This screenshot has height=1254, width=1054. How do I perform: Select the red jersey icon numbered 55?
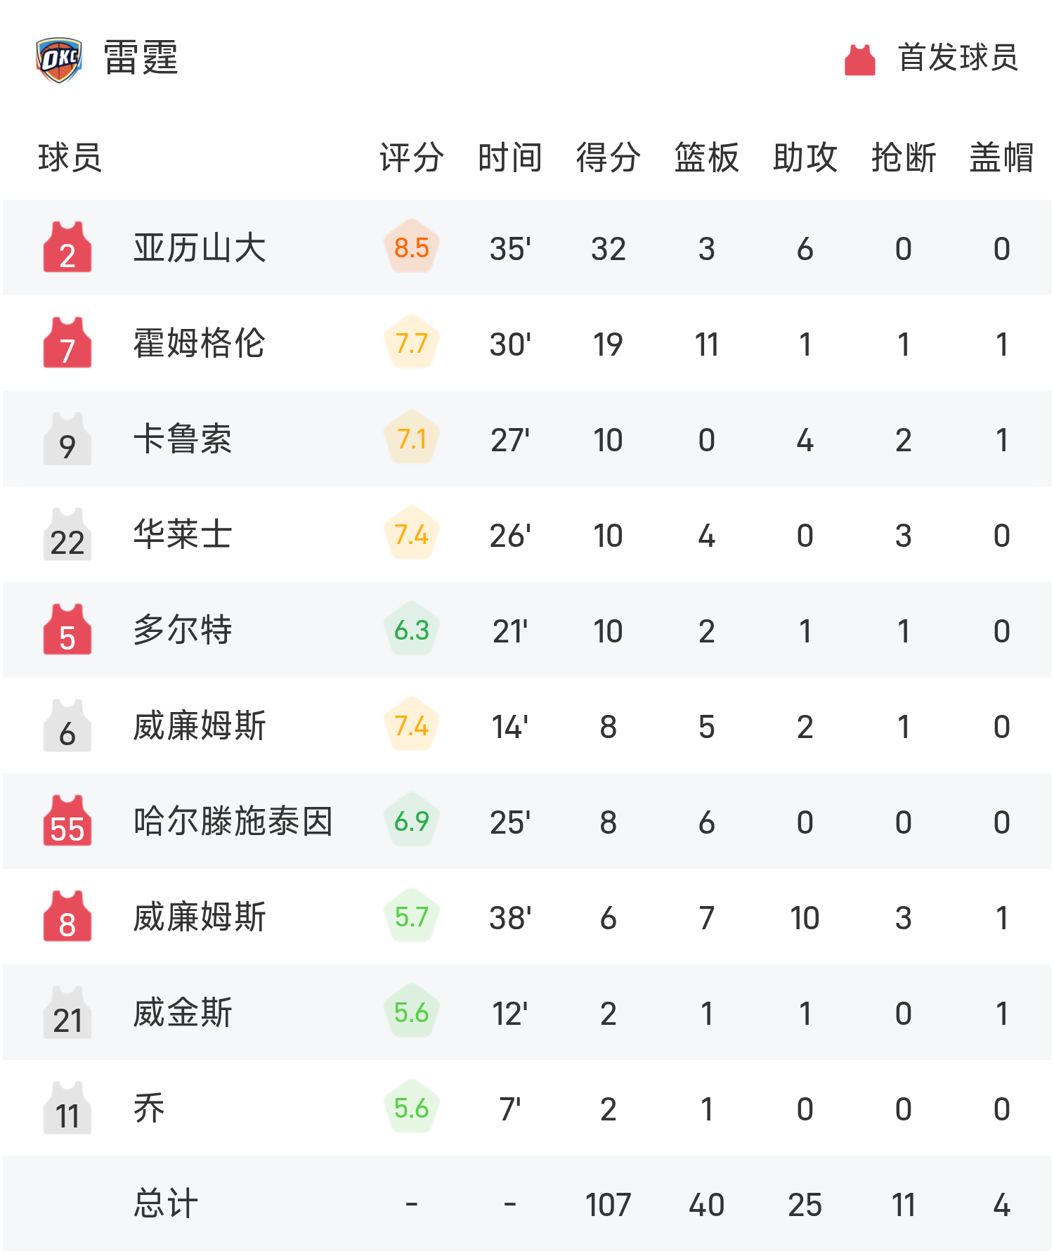coord(67,821)
